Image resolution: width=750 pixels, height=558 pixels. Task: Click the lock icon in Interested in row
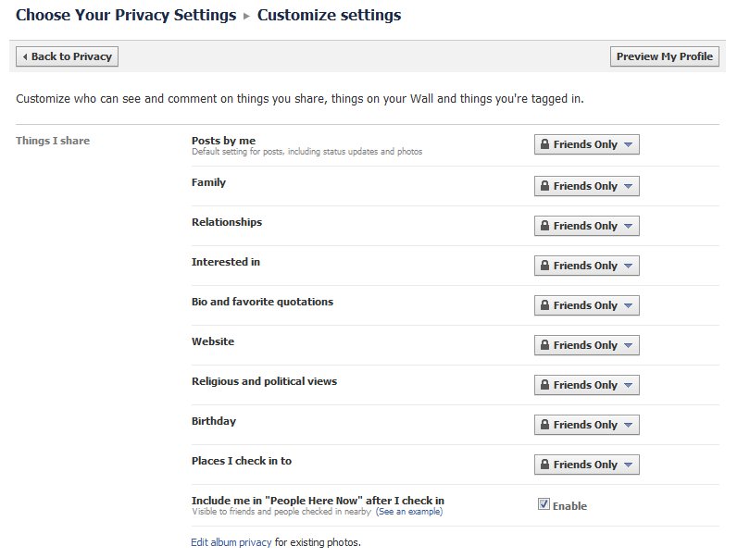coord(544,265)
